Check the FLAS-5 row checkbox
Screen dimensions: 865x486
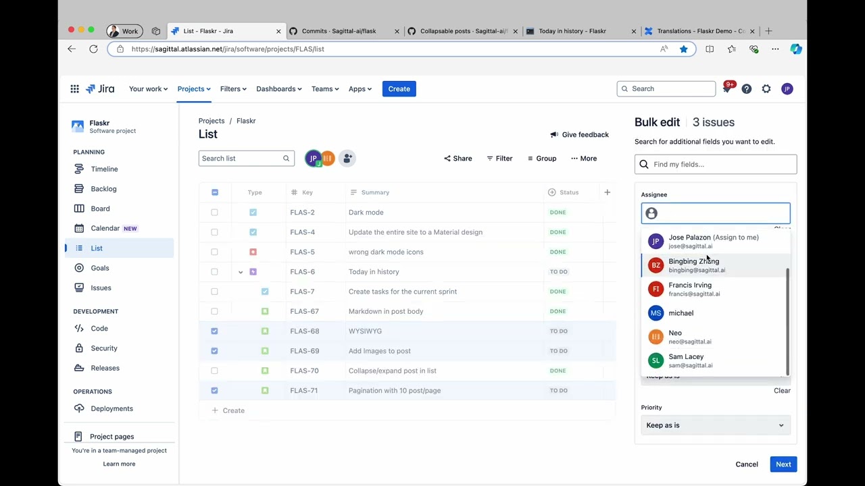pyautogui.click(x=214, y=252)
